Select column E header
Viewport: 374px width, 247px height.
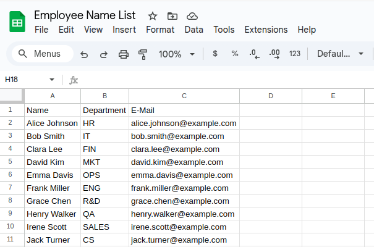tap(333, 96)
